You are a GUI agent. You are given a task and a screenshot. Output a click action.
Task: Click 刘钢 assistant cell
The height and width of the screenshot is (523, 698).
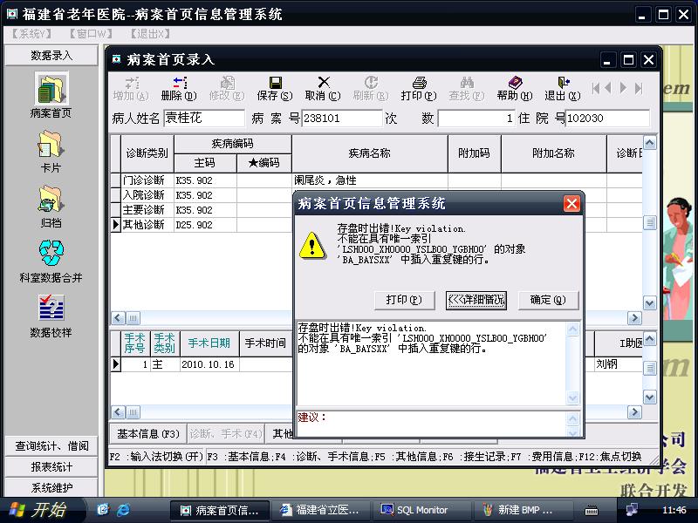(619, 364)
